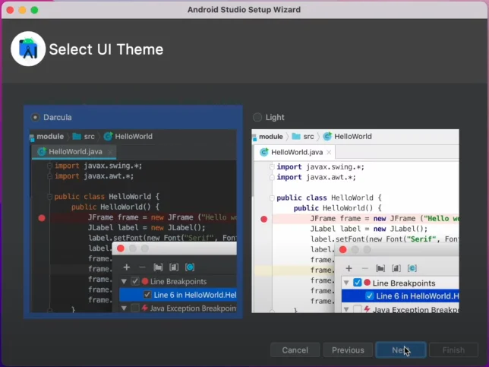Click the red breakpoint dot in Darcula preview

[42, 217]
